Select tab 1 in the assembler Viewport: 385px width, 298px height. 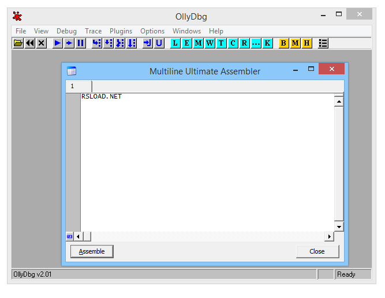point(79,86)
